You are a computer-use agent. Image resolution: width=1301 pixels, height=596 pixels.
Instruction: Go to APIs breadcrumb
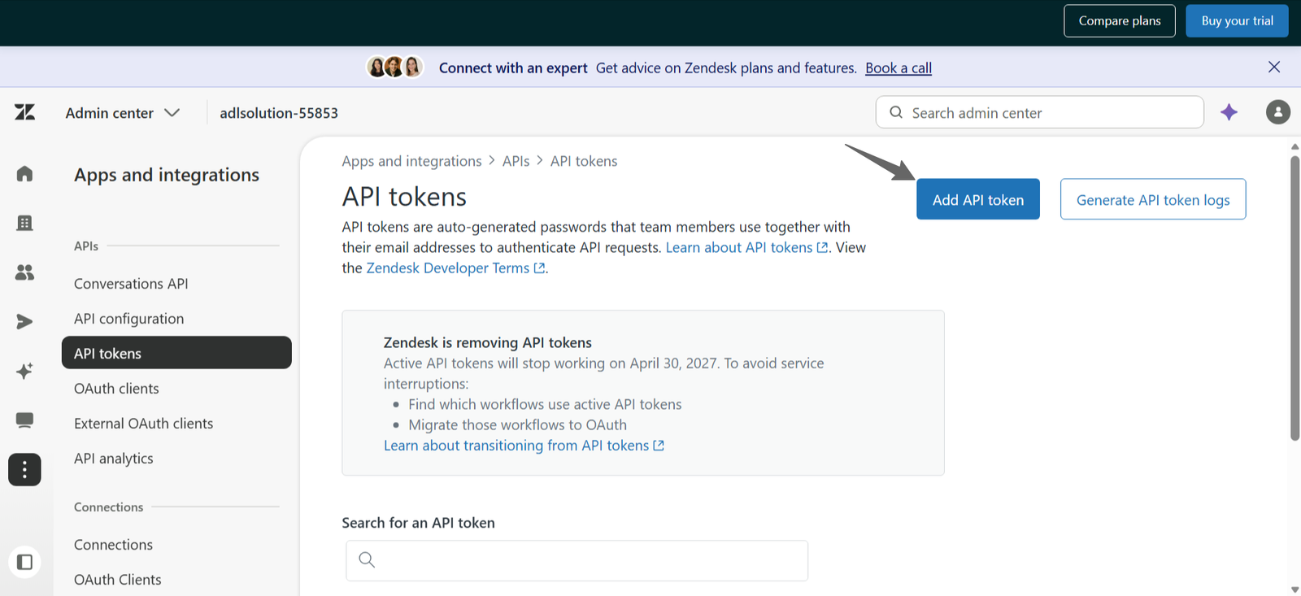516,161
